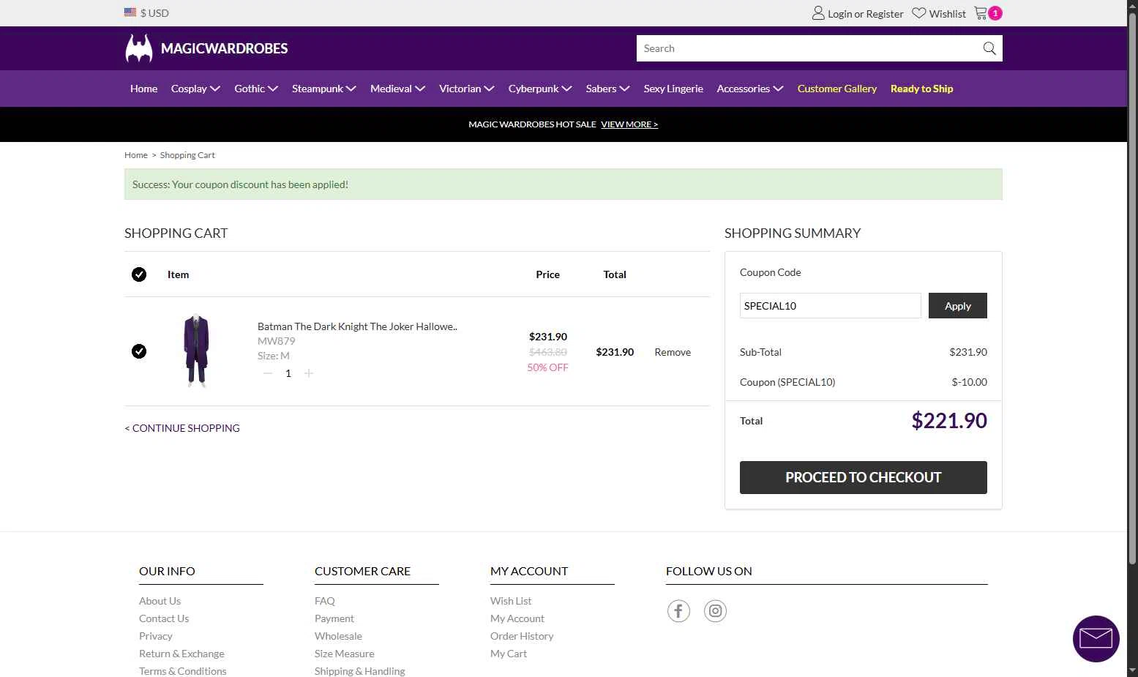1138x677 pixels.
Task: Open Size Measure footer link
Action: 345,654
